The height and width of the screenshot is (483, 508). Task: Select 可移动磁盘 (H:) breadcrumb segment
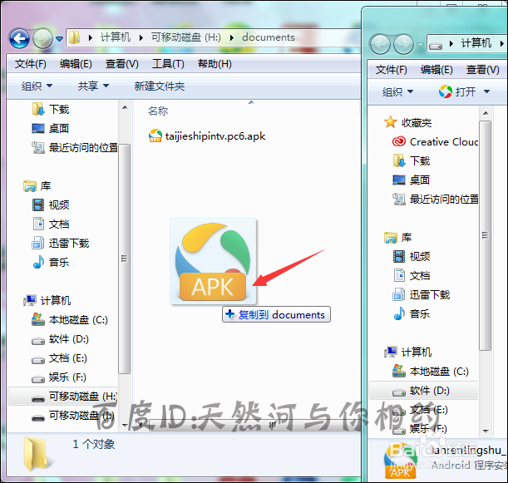186,37
